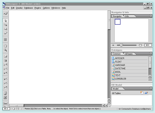Select the magnifier Zoom tool
This screenshot has height=113, width=155.
5,50
